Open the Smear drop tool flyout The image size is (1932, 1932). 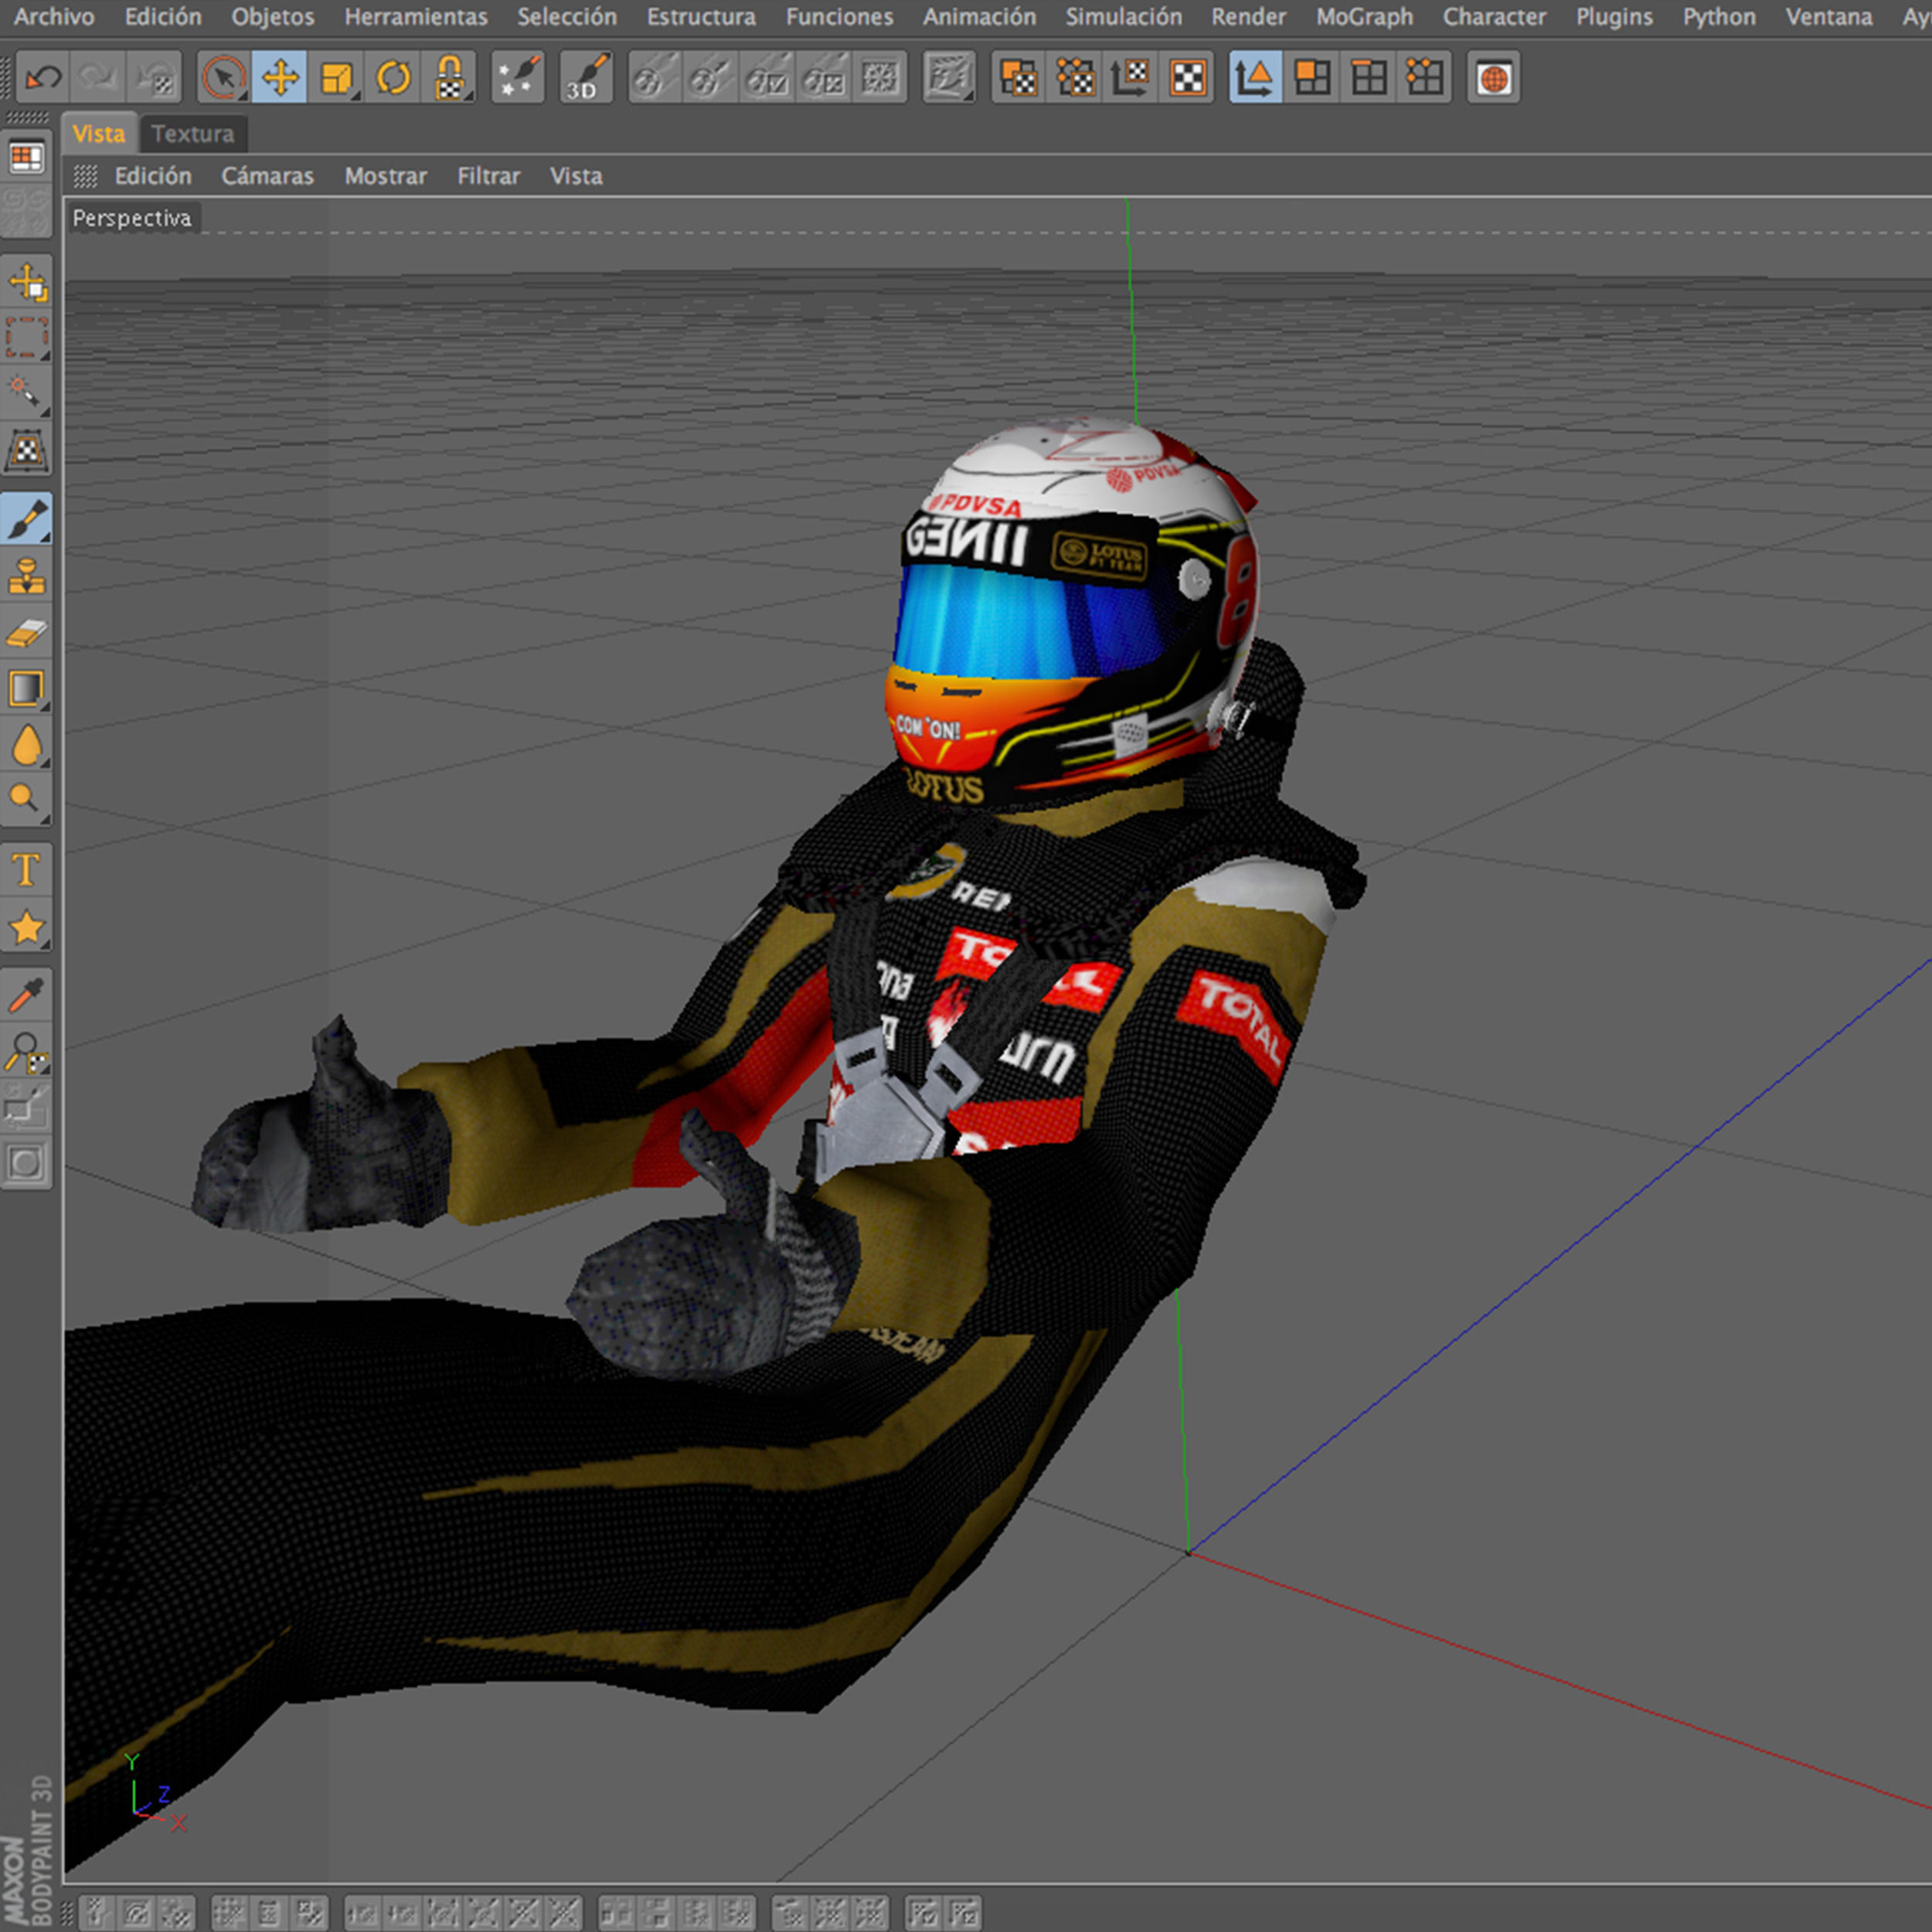click(x=26, y=745)
